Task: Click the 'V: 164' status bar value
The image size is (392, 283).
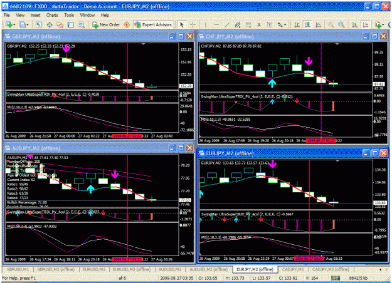Action: (x=312, y=278)
